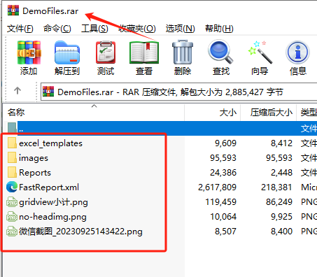Click PNG icon of no-headimg.png
The height and width of the screenshot is (277, 317).
(x=12, y=217)
